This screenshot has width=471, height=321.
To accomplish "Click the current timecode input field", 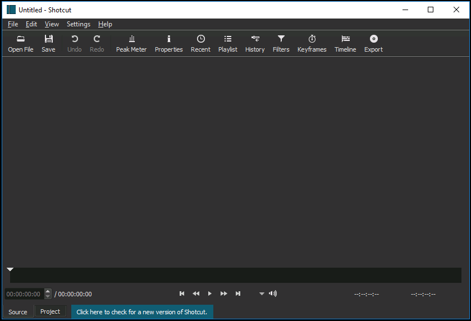I will 25,294.
